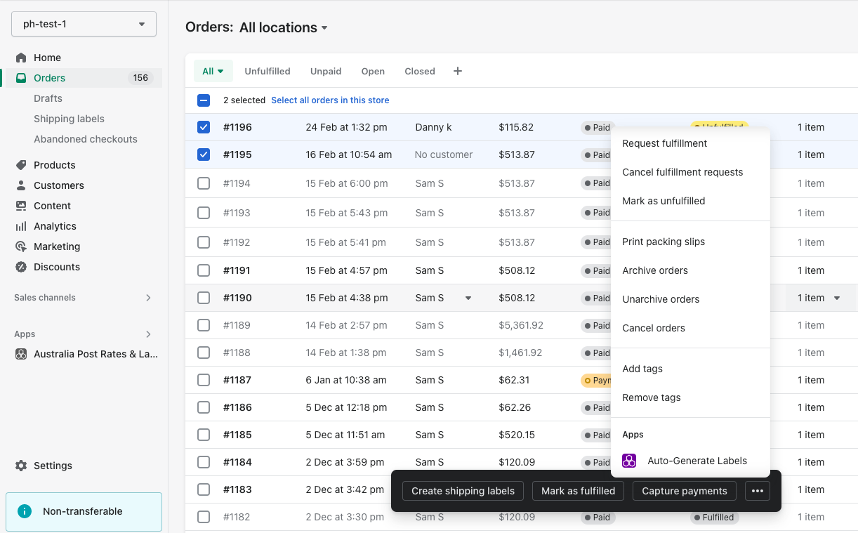
Task: Uncheck the order #1195 checkbox
Action: 204,154
